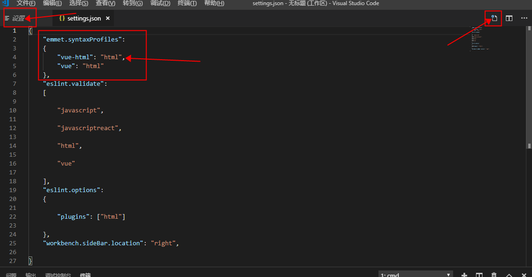Open the 查看(V) menu

(x=105, y=3)
